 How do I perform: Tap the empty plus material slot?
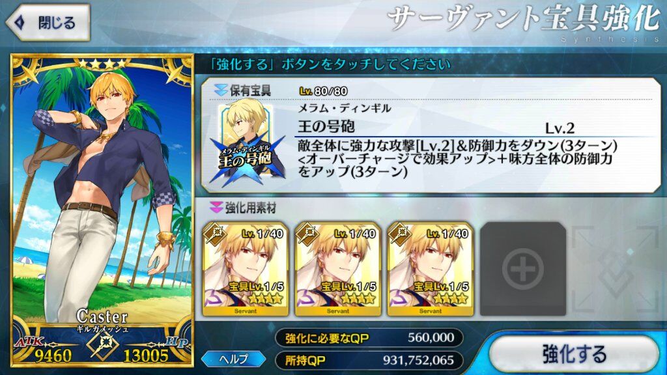tap(523, 269)
